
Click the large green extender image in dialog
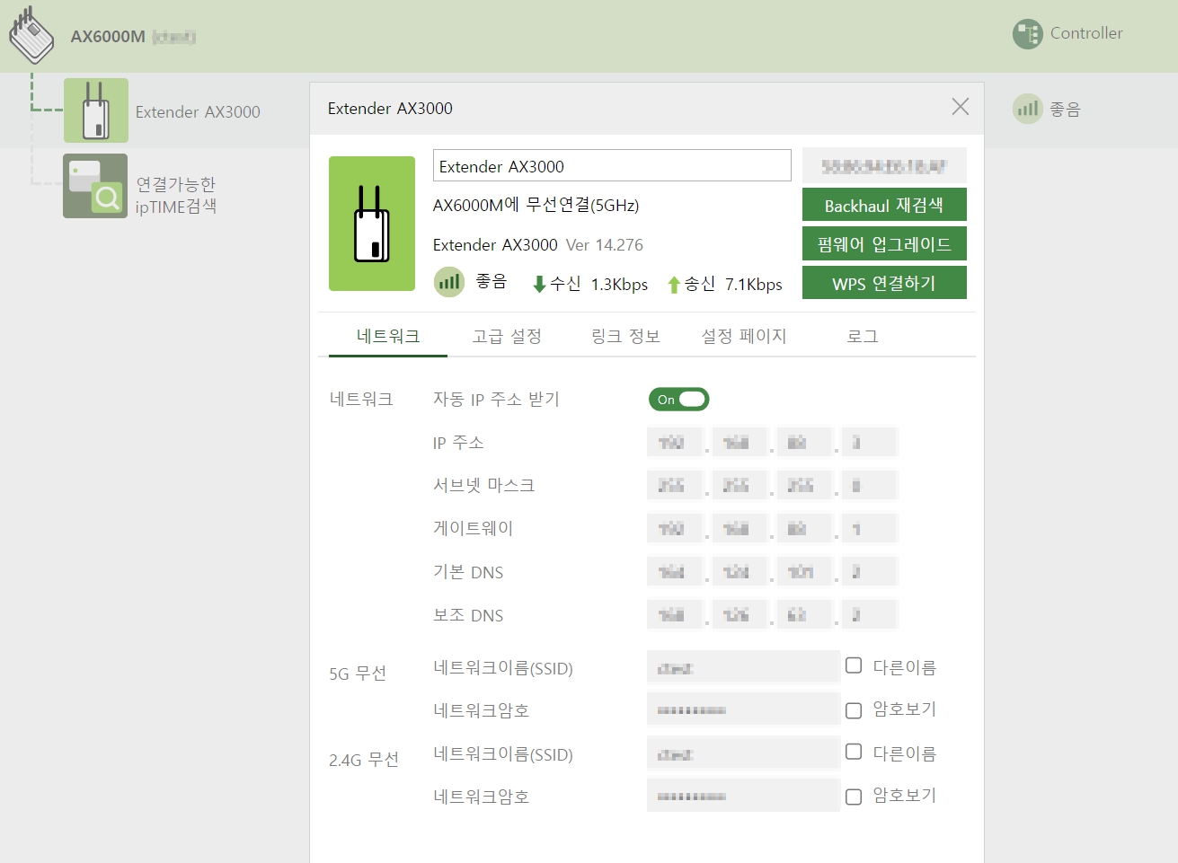(x=372, y=224)
